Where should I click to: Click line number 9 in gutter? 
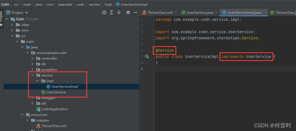coord(142,69)
